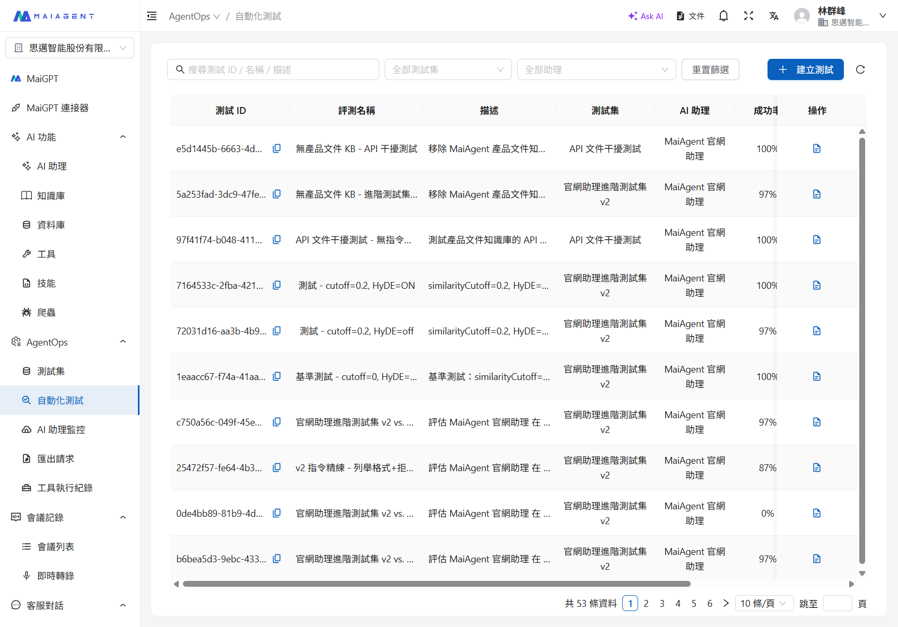Collapse the AI 功能 section
Viewport: 898px width, 627px height.
pyautogui.click(x=123, y=137)
